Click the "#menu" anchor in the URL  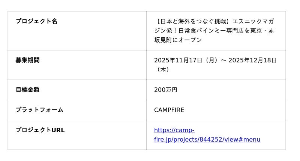(x=249, y=139)
